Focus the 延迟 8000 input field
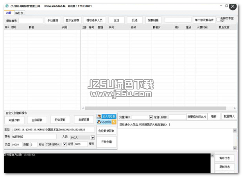Viewport: 242px width, 177px height. pyautogui.click(x=81, y=144)
